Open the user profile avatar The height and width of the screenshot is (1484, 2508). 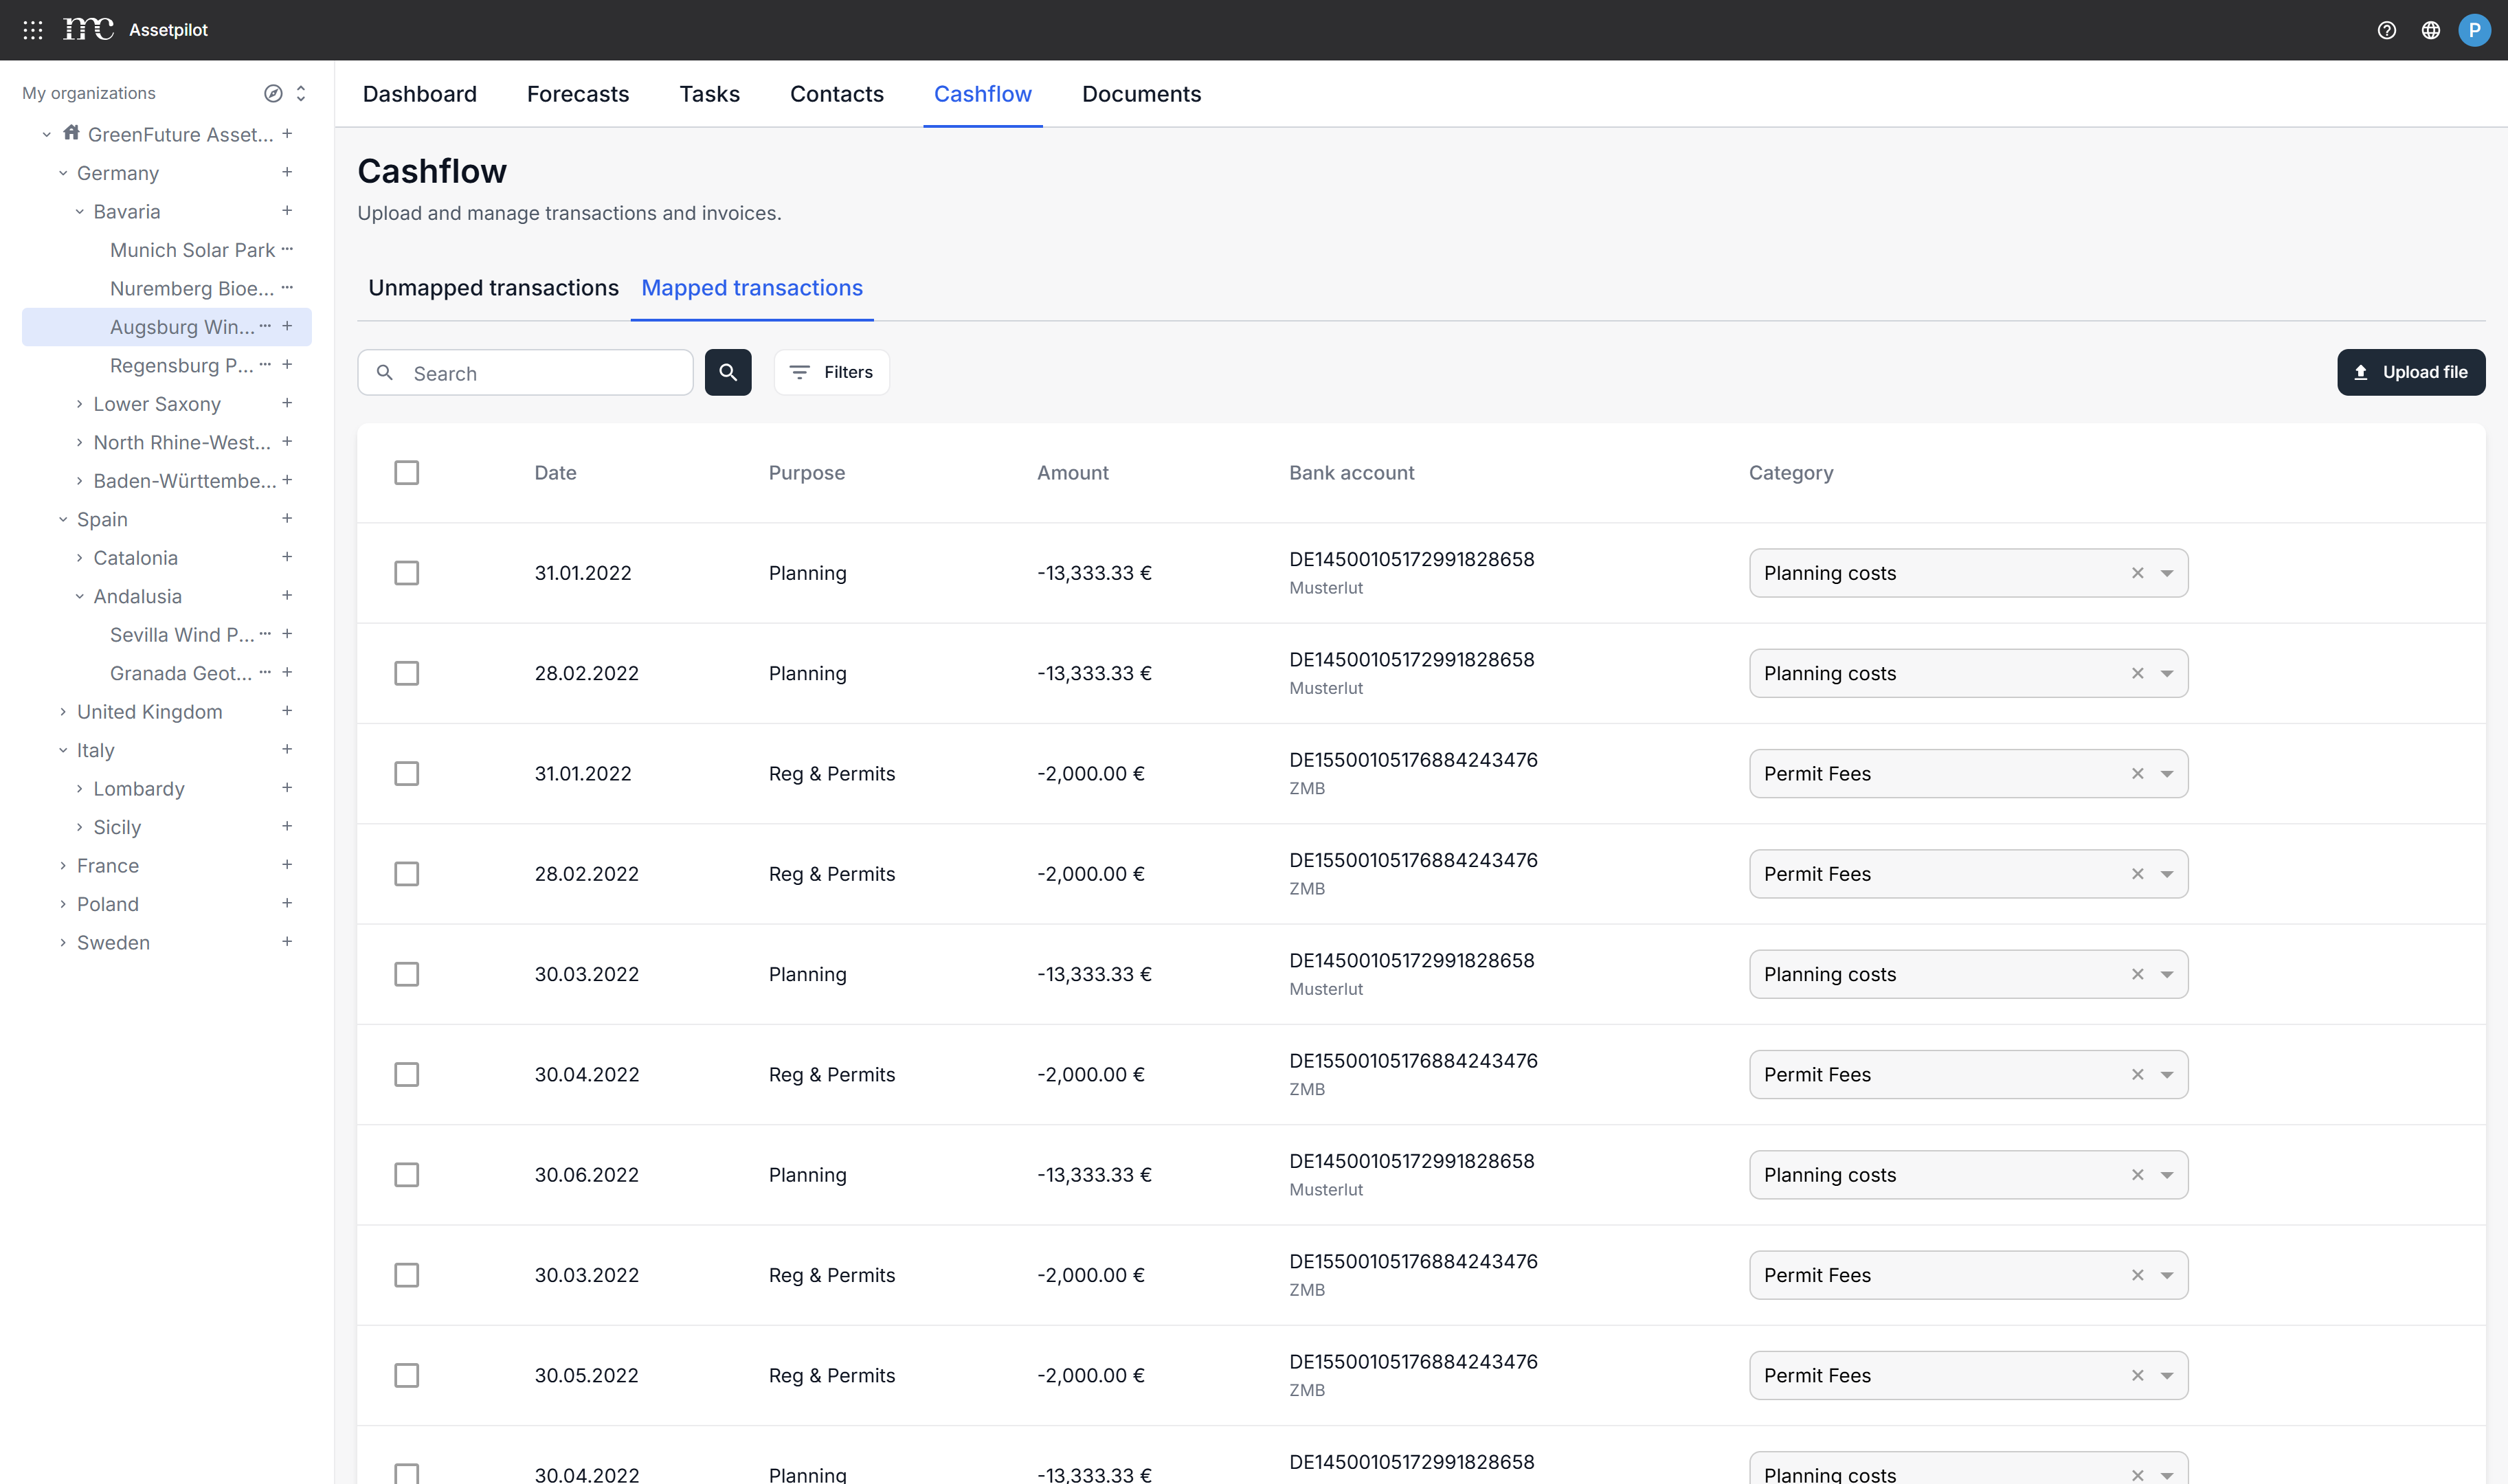2474,30
